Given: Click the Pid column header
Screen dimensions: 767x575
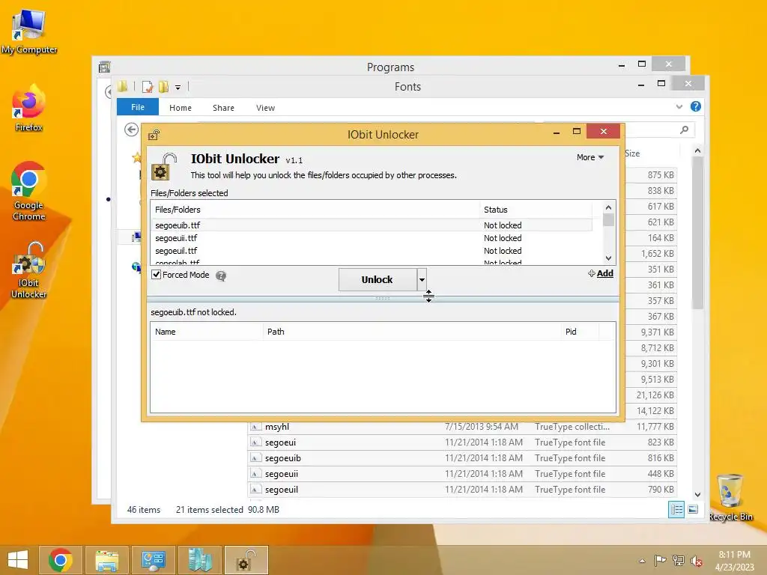Looking at the screenshot, I should pos(580,332).
